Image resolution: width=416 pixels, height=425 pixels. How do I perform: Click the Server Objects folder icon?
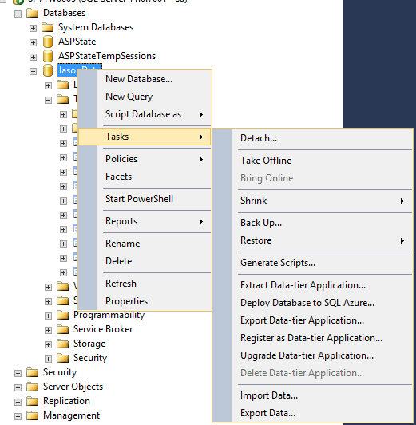pyautogui.click(x=33, y=387)
